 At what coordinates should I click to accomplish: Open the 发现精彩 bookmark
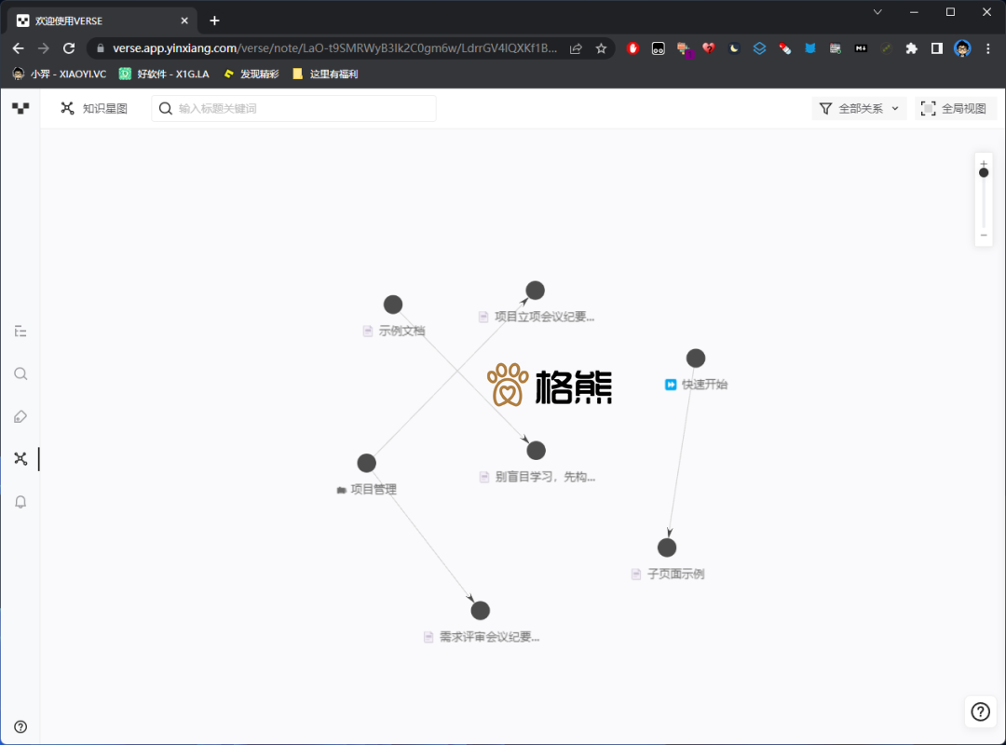coord(251,74)
